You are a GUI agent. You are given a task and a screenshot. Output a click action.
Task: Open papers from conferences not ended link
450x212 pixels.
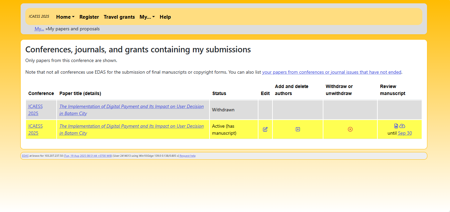(x=332, y=72)
